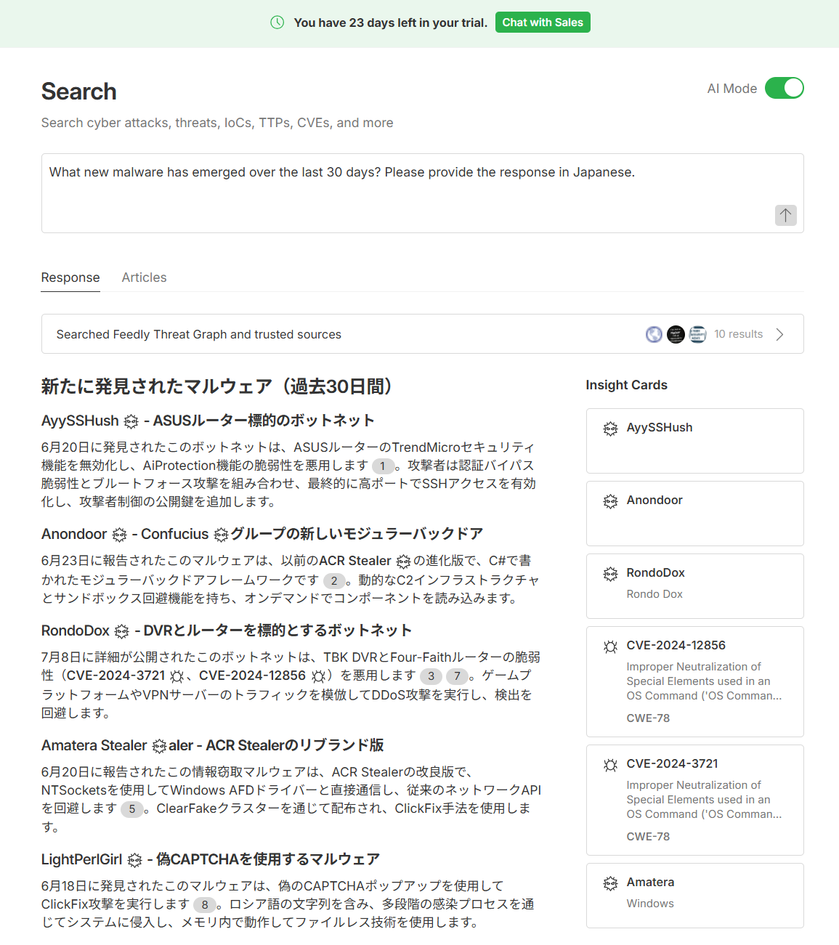Click the malware icon beside AyySSHush heading
The image size is (839, 945).
click(x=131, y=421)
